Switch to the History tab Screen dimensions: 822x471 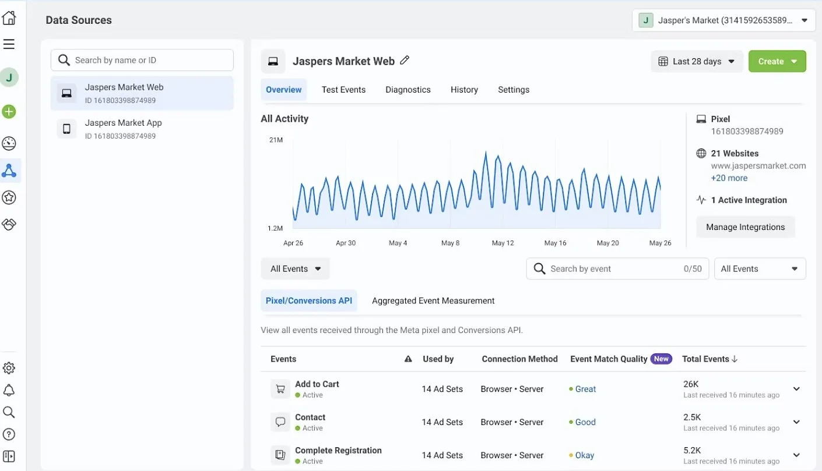(x=464, y=90)
